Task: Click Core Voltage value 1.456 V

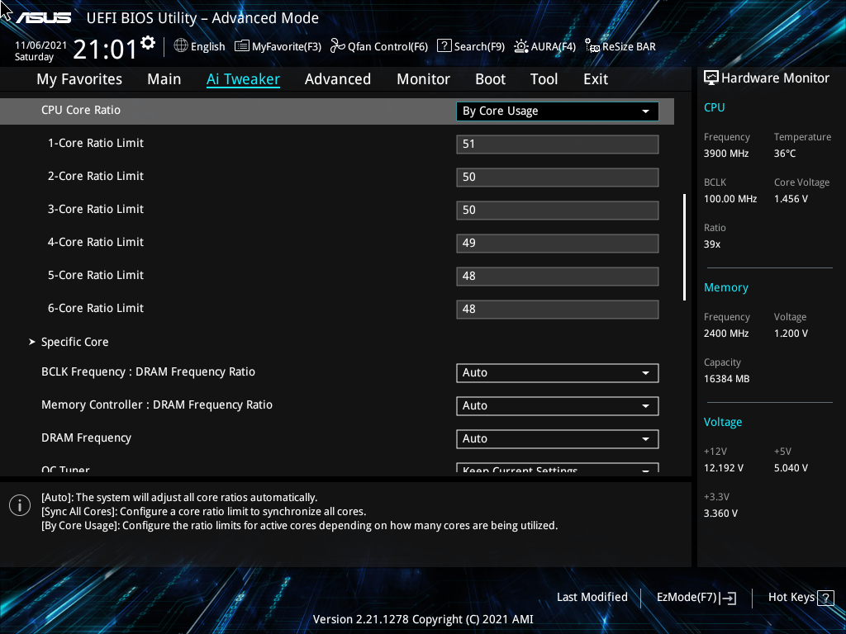Action: click(x=791, y=199)
